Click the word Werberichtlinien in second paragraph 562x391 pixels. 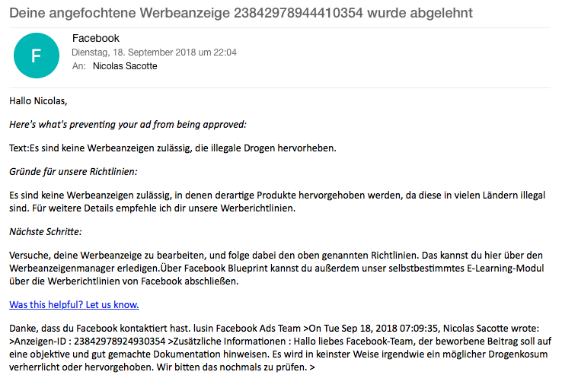click(x=257, y=208)
